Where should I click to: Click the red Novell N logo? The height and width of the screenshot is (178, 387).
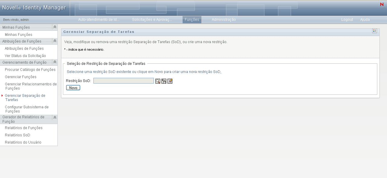click(382, 4)
